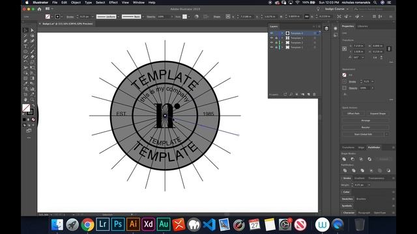This screenshot has height=234, width=417.
Task: Select the Ellipse shape tool
Action: coord(25,51)
